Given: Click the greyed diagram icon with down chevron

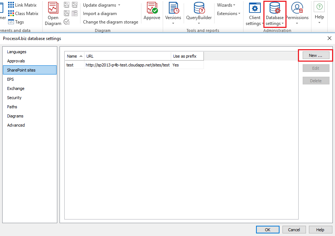Looking at the screenshot, I should [x=66, y=13].
